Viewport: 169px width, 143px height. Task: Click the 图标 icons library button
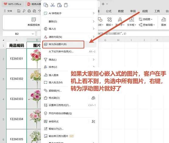[x=109, y=22]
